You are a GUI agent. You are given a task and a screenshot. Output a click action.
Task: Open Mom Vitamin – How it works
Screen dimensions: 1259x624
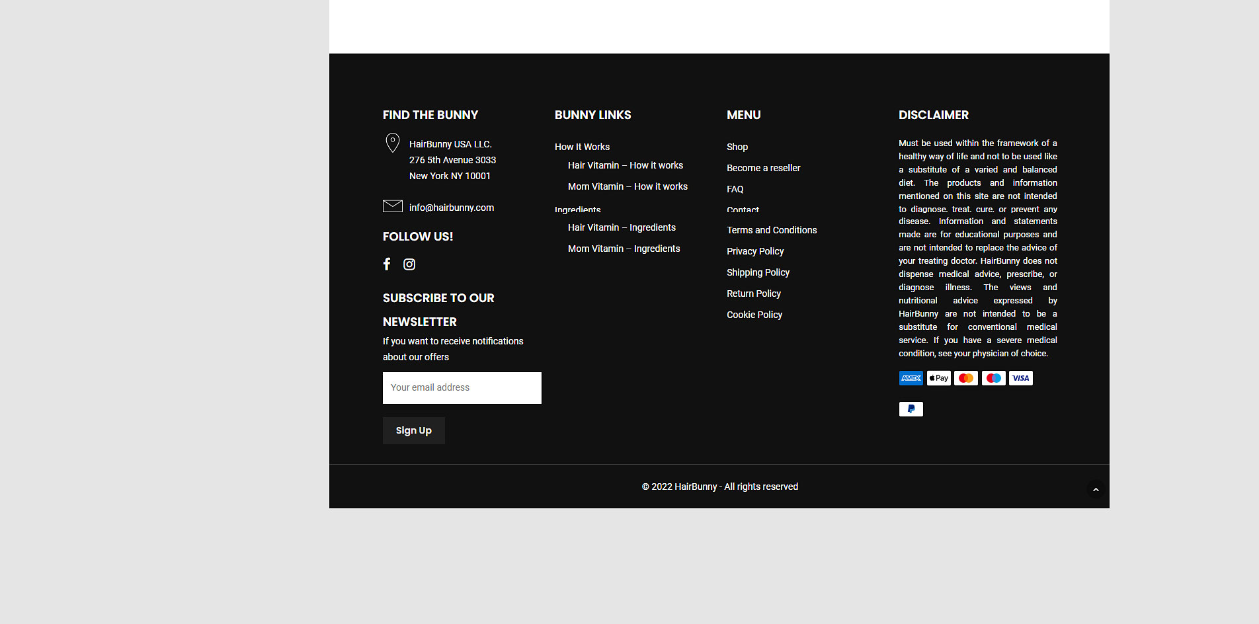coord(628,186)
